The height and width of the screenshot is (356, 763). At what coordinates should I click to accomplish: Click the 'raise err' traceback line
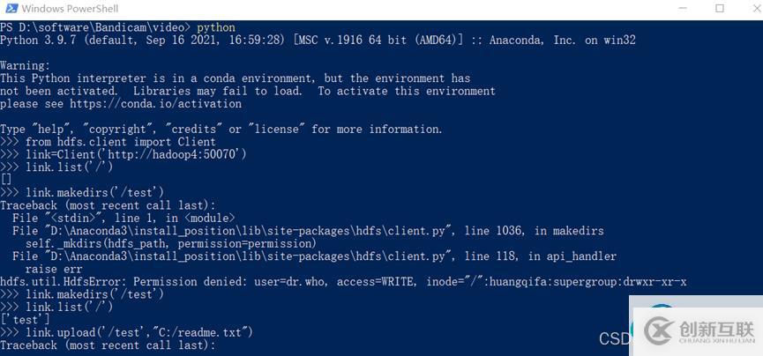click(x=54, y=269)
